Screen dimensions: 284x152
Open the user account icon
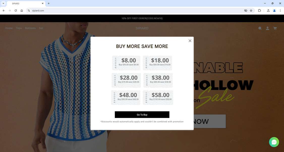[267, 28]
